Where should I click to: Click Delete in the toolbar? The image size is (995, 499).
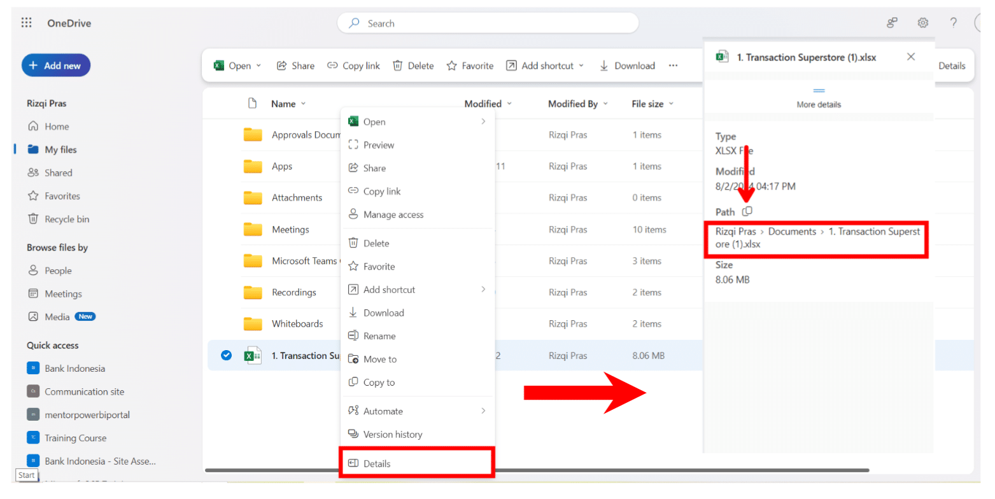pos(413,66)
